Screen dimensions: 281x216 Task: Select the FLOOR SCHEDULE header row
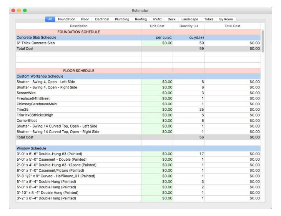point(138,71)
